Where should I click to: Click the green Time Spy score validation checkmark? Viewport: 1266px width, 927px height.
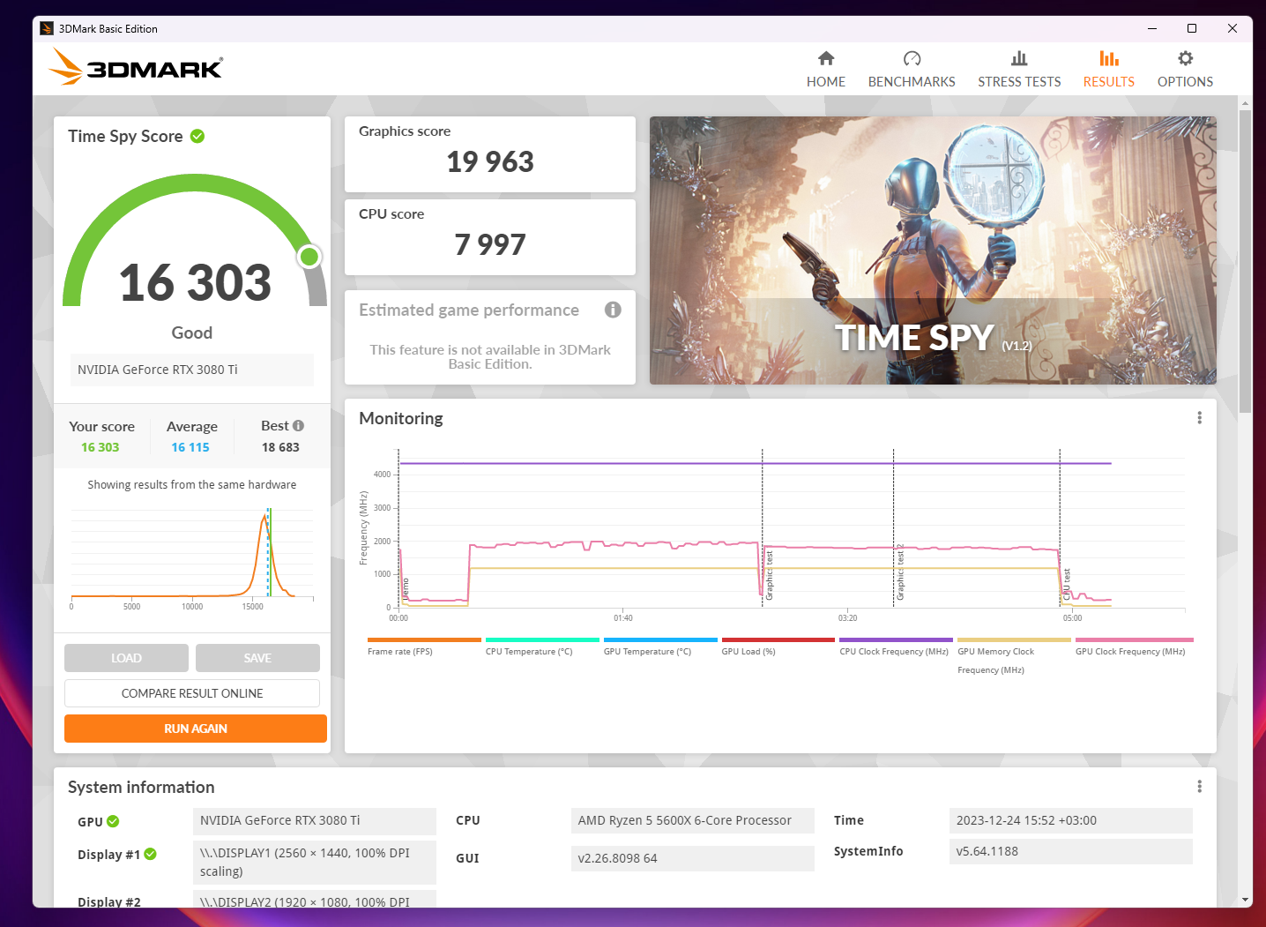[x=197, y=136]
